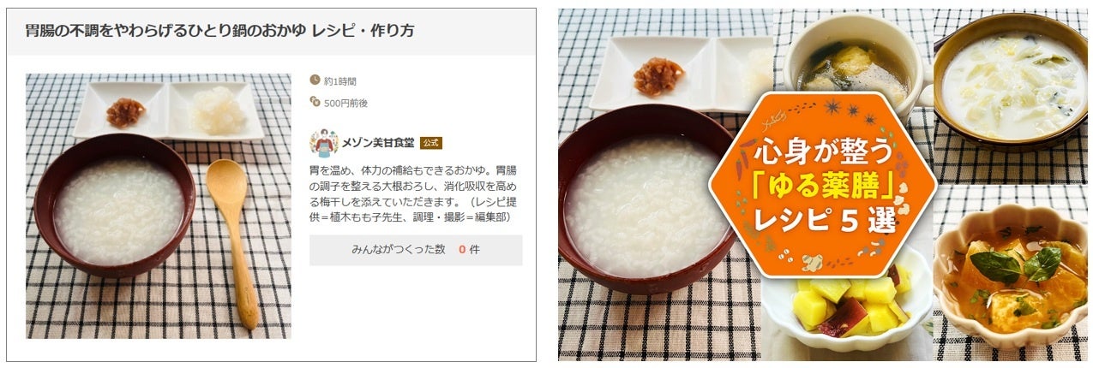The image size is (1093, 368).
Task: Click the 公式 badge
Action: tap(431, 144)
